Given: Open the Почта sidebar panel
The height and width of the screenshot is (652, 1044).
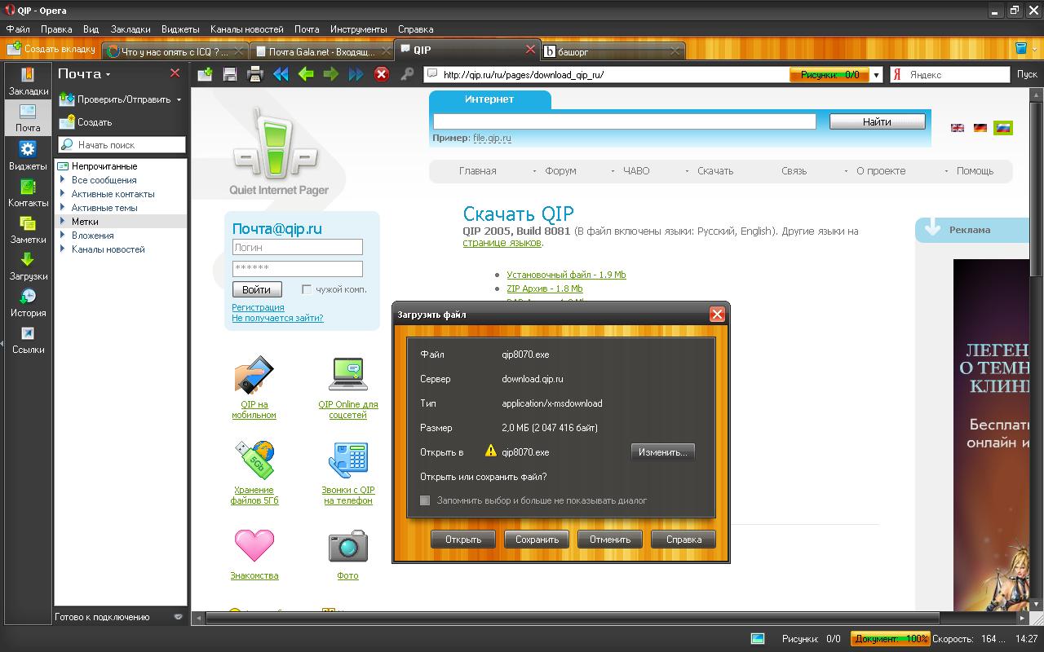Looking at the screenshot, I should point(28,118).
